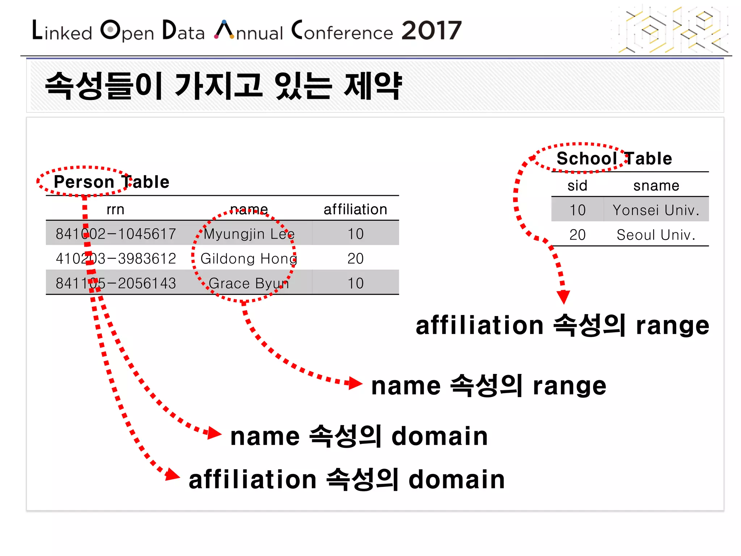This screenshot has width=741, height=556.
Task: Select rrn cell '410203-3983612'
Action: click(x=116, y=258)
